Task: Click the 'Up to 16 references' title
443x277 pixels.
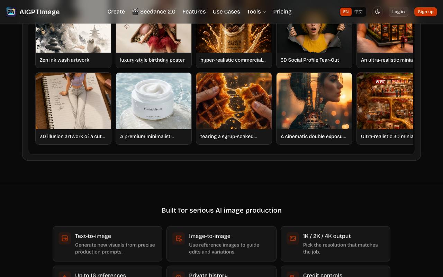Action: point(100,275)
